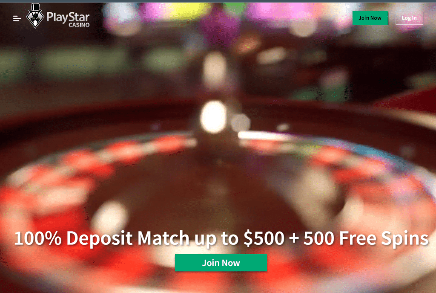Click the bright ball above the roulette wheel
The image size is (436, 293).
[x=213, y=117]
